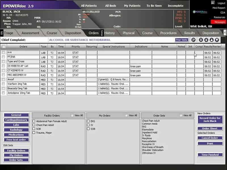Open the All Beds view
This screenshot has width=227, height=170.
[x=111, y=6]
